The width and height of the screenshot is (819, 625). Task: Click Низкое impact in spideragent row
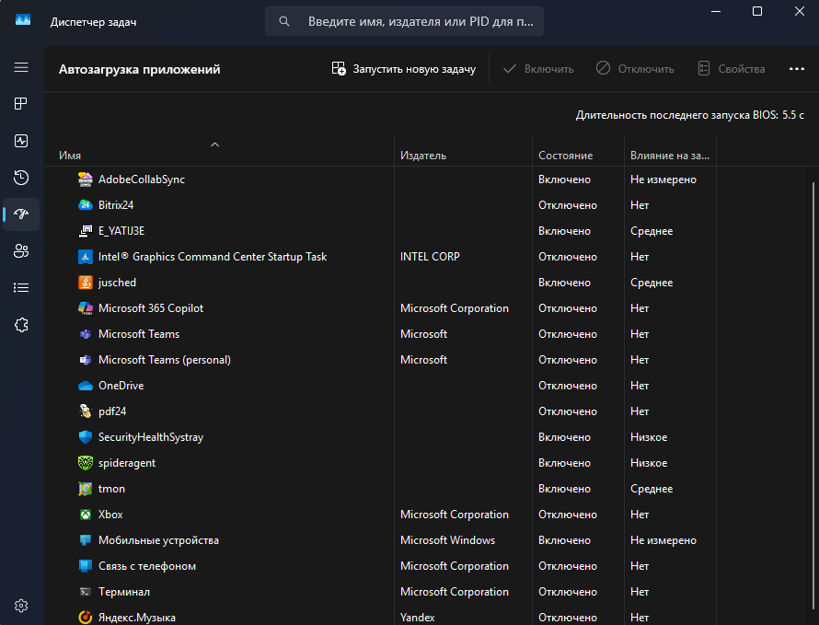click(649, 463)
